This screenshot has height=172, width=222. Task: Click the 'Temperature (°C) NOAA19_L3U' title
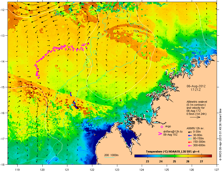166,152
